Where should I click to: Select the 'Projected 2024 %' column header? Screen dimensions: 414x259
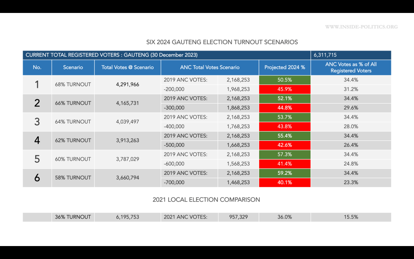click(x=285, y=68)
